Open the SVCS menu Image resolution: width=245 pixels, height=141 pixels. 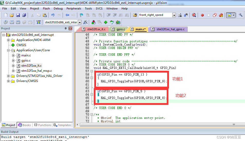point(99,8)
